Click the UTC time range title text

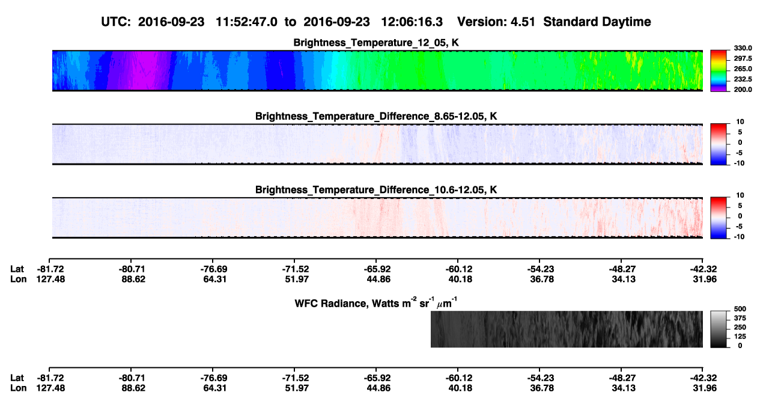click(x=273, y=22)
